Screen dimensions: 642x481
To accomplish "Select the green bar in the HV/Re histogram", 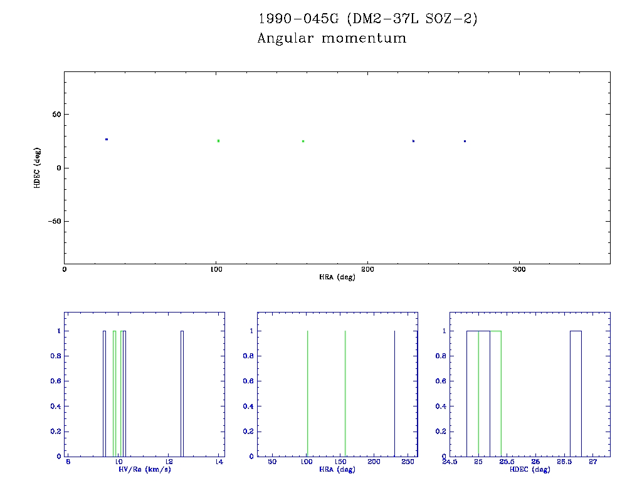I will [x=114, y=393].
